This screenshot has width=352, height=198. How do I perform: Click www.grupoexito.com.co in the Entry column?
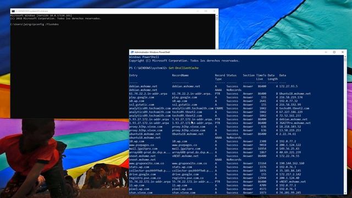click(x=147, y=163)
